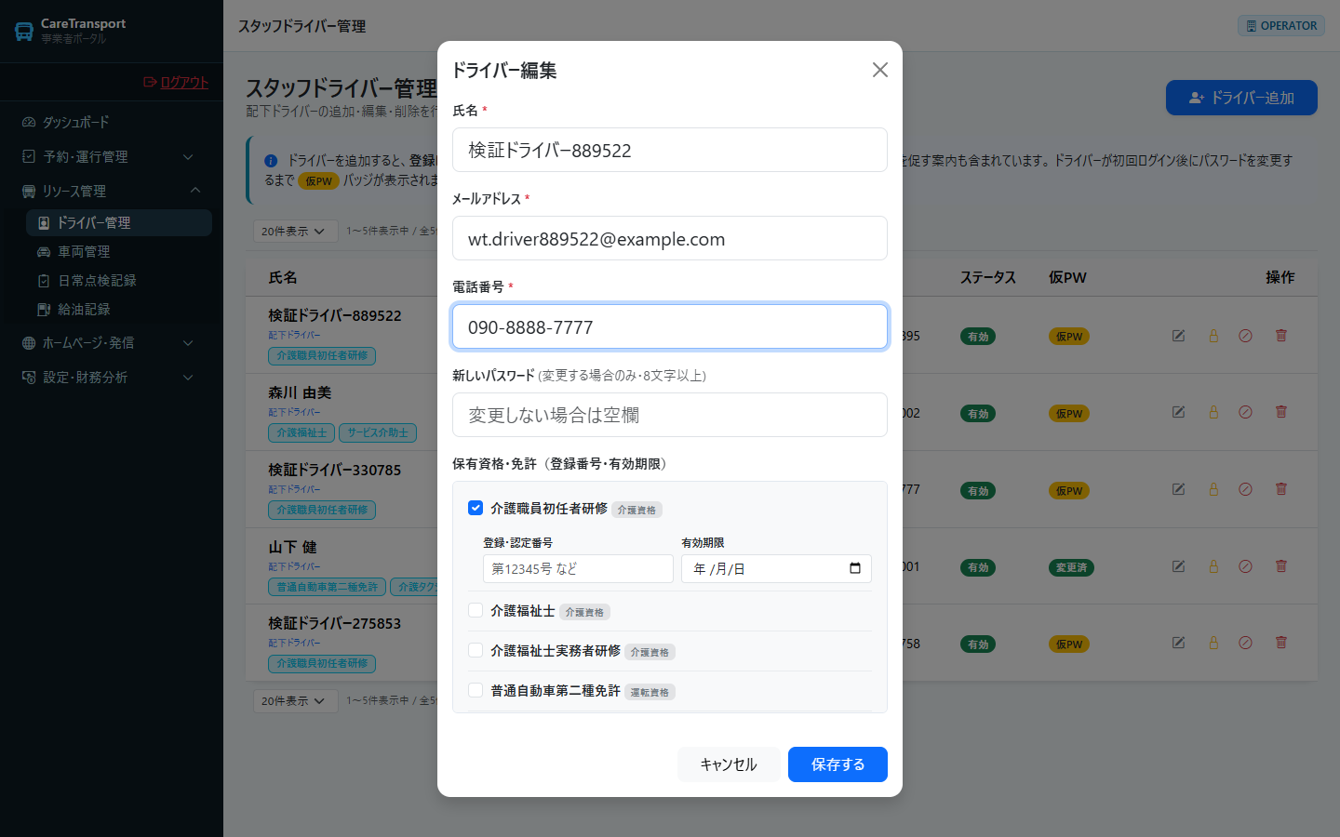This screenshot has height=837, width=1340.
Task: Click disable icon for 森川 由美 row
Action: (1245, 412)
